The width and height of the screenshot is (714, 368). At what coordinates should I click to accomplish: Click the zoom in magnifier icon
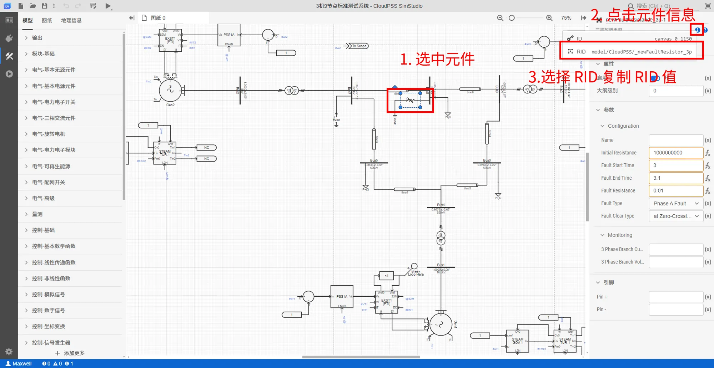(549, 18)
